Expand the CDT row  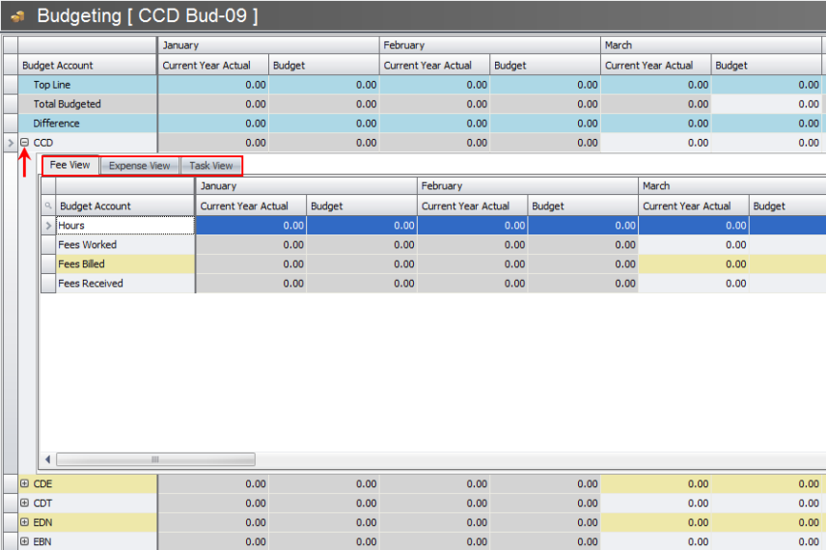pyautogui.click(x=25, y=503)
